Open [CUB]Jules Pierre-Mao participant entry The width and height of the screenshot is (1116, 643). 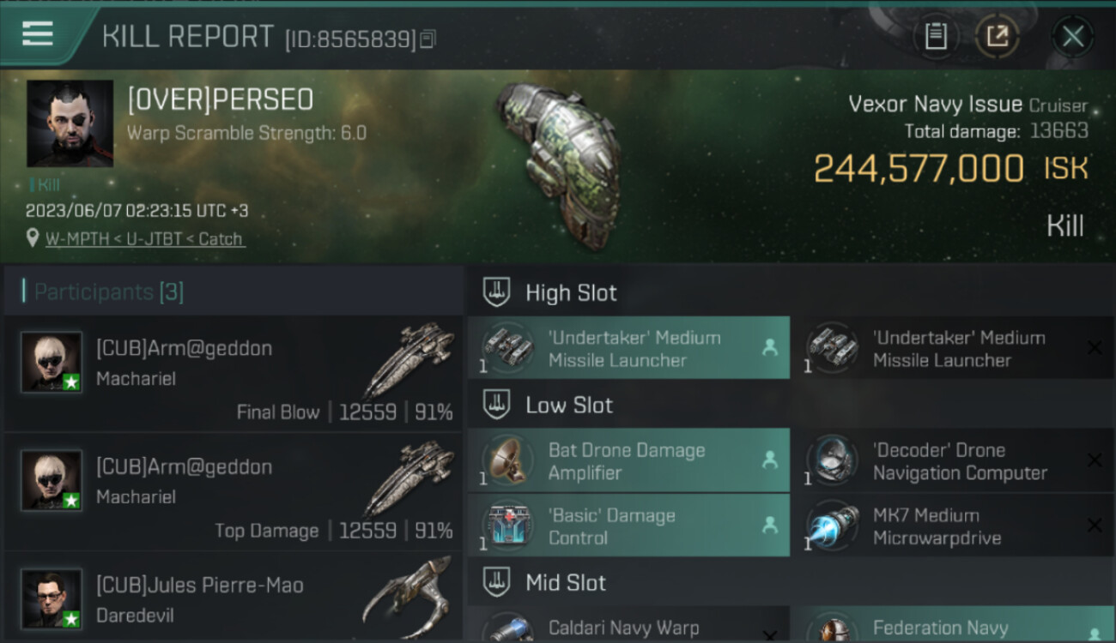pyautogui.click(x=234, y=597)
